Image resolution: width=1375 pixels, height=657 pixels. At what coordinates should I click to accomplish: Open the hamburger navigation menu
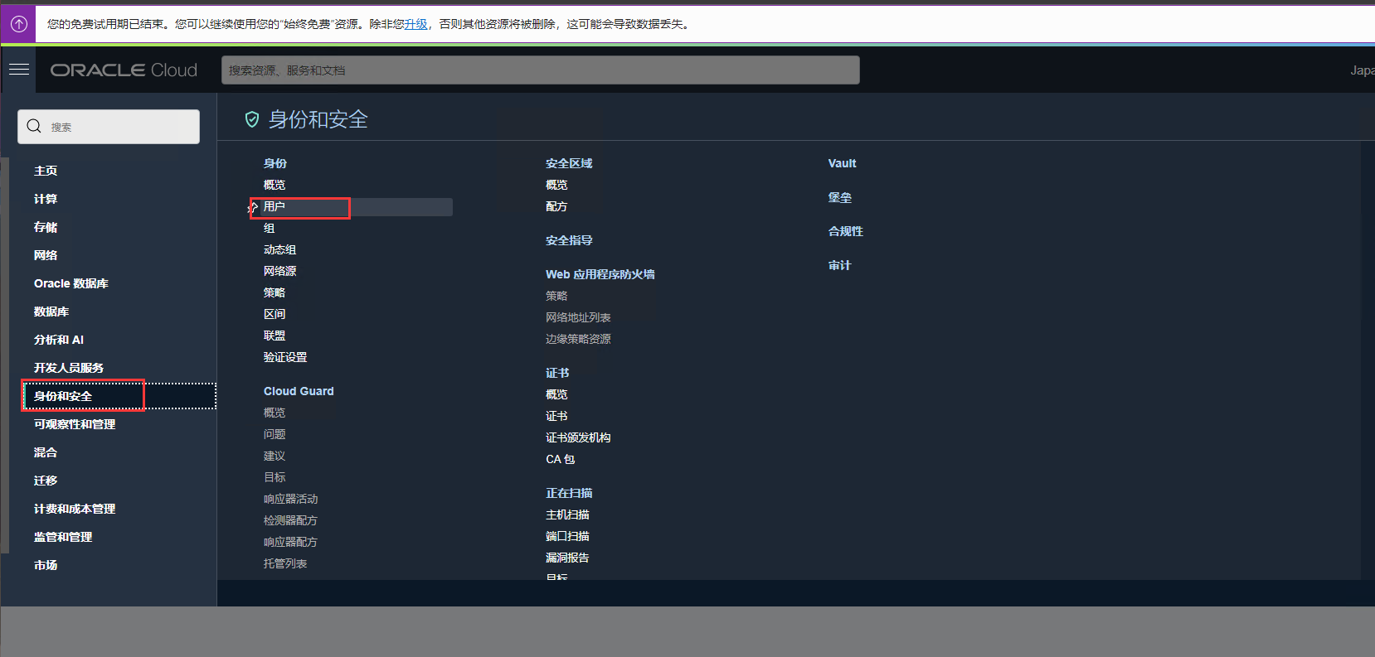[19, 70]
